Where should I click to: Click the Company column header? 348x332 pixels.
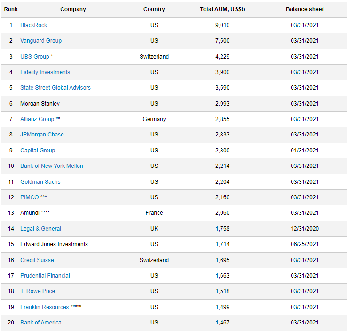coord(73,9)
